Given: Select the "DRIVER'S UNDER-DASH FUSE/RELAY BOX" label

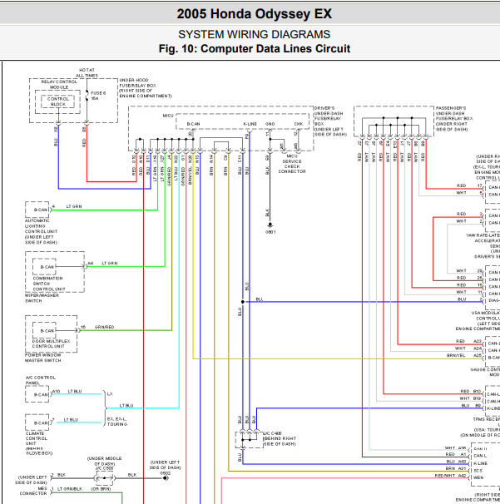Looking at the screenshot, I should pyautogui.click(x=329, y=116).
